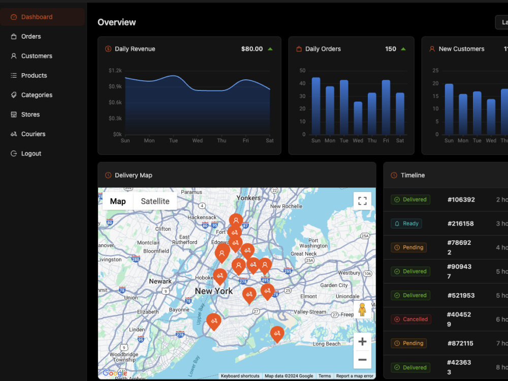Click the courier marker near Upper Bay
This screenshot has width=508, height=381.
(x=214, y=321)
